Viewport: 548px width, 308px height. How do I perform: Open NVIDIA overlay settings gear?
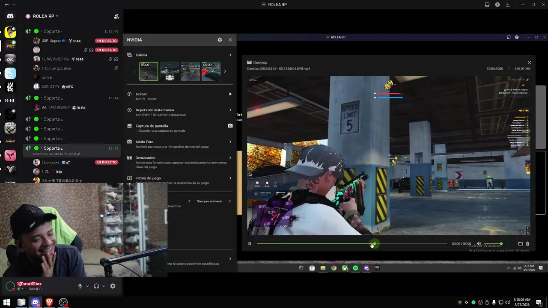coord(220,40)
